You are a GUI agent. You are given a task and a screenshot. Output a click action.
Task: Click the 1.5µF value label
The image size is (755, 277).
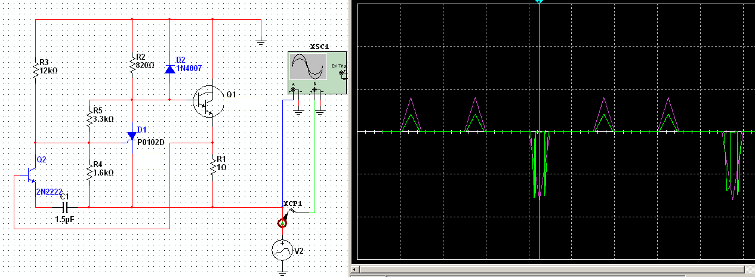[x=64, y=219]
